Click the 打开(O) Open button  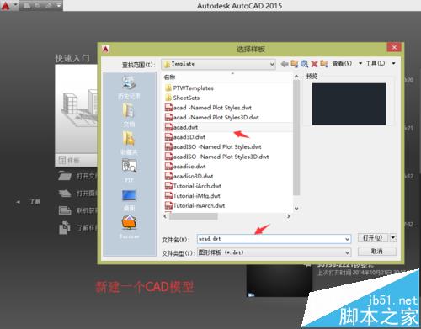click(x=373, y=237)
